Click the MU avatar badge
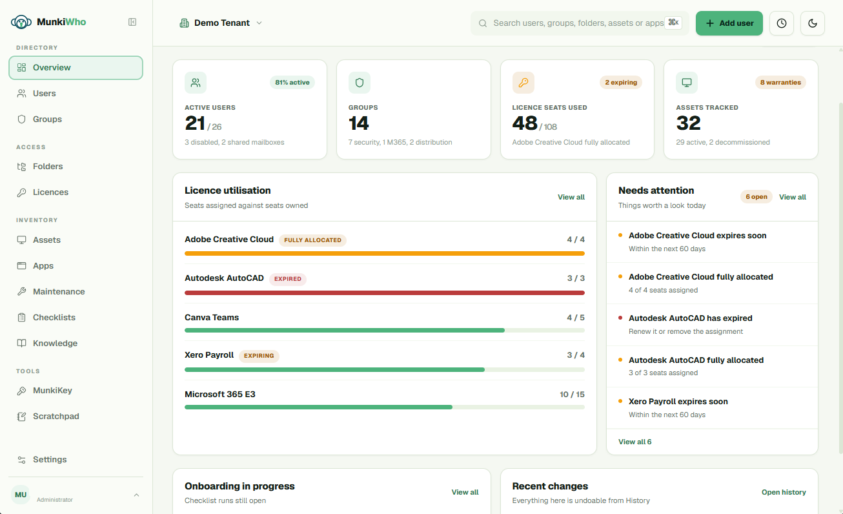Viewport: 843px width, 514px height. click(21, 495)
